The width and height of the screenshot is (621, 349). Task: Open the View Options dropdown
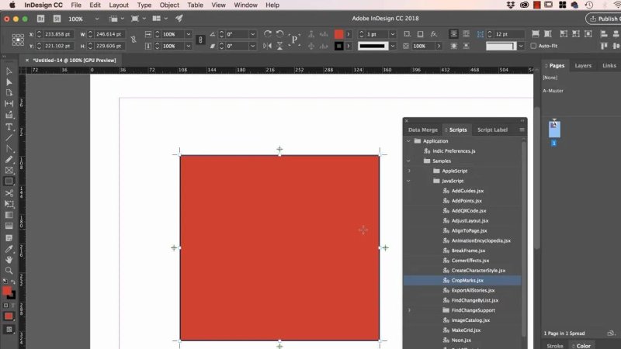116,19
